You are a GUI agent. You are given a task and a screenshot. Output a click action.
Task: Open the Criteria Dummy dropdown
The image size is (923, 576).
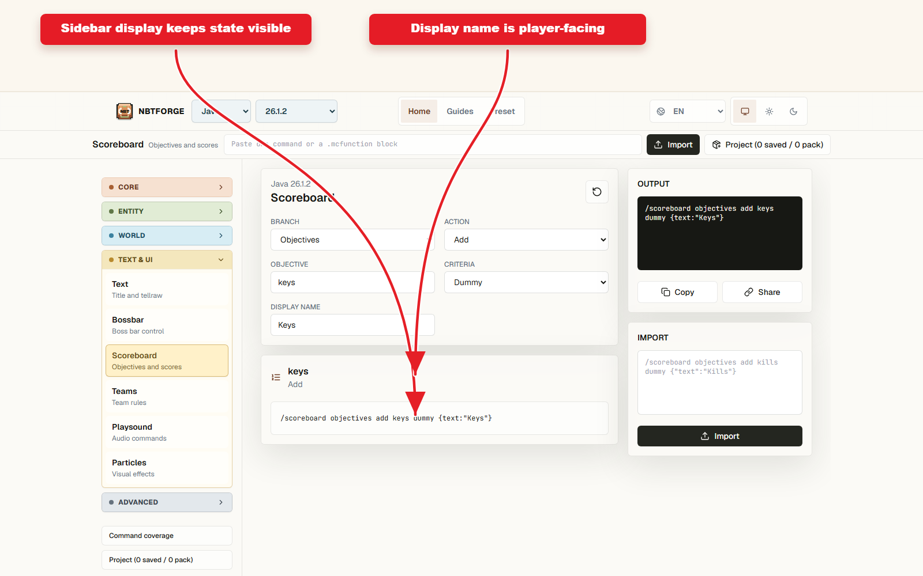[x=526, y=282]
